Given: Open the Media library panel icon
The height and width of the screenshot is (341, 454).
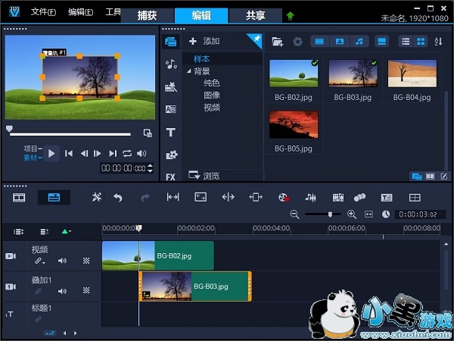Looking at the screenshot, I should coord(170,42).
